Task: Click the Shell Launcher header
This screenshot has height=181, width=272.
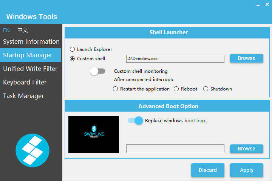Action: pyautogui.click(x=167, y=32)
